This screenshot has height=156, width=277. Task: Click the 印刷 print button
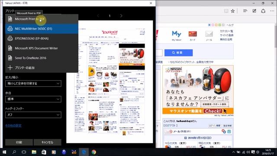[x=19, y=142]
